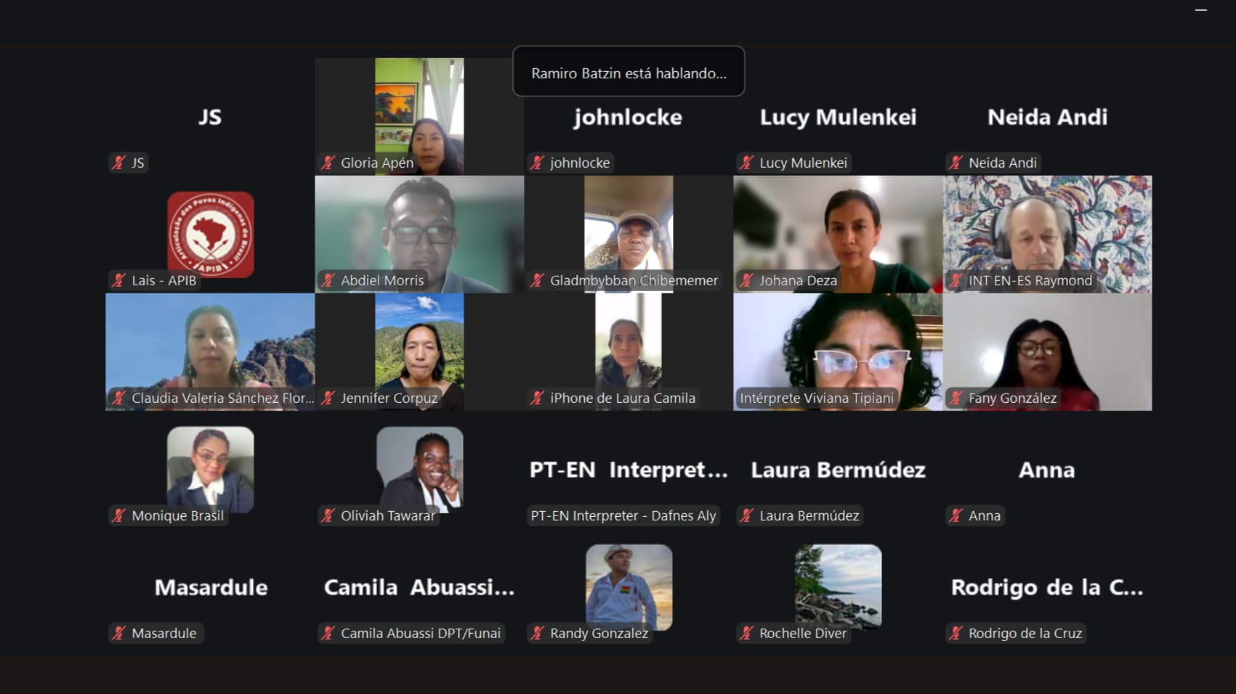Click Rochelle Diver's lakeshore profile picture
This screenshot has width=1236, height=694.
tap(839, 587)
